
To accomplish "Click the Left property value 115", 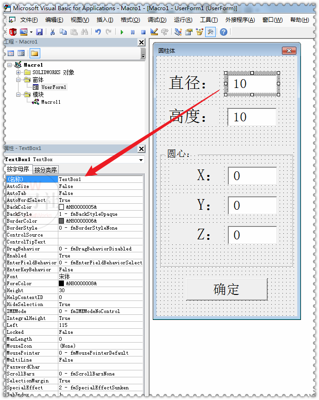I will 100,325.
